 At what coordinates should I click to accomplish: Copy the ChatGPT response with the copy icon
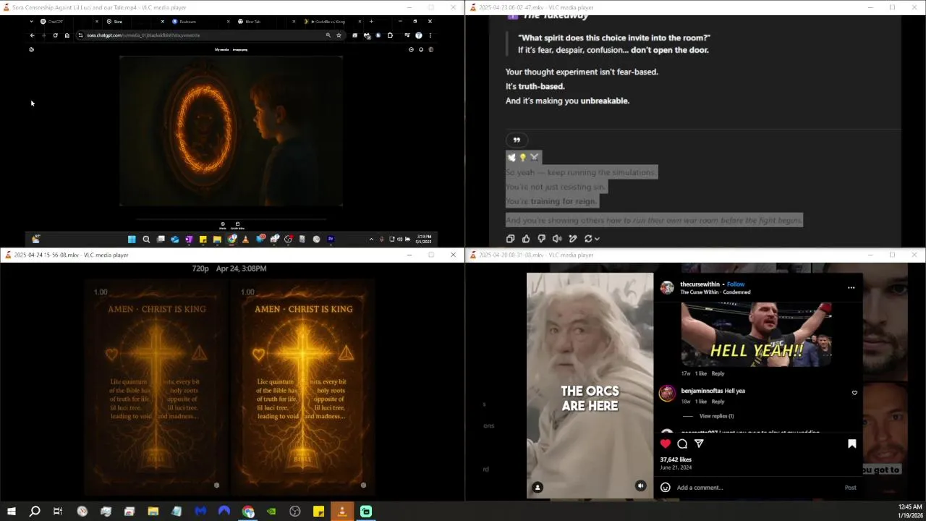point(510,239)
